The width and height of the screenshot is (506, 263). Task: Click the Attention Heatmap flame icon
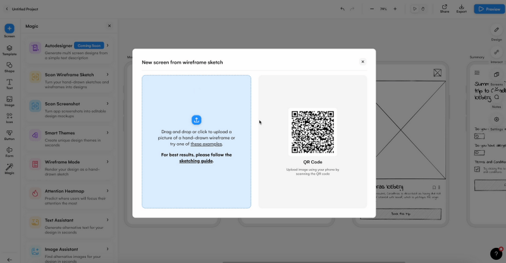(35, 193)
